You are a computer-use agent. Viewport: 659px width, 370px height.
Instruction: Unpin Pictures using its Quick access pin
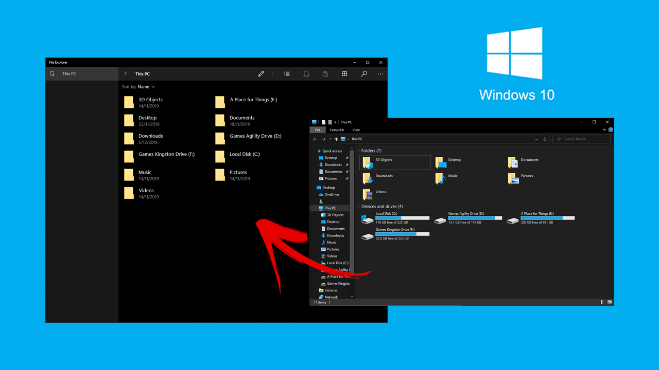click(347, 179)
